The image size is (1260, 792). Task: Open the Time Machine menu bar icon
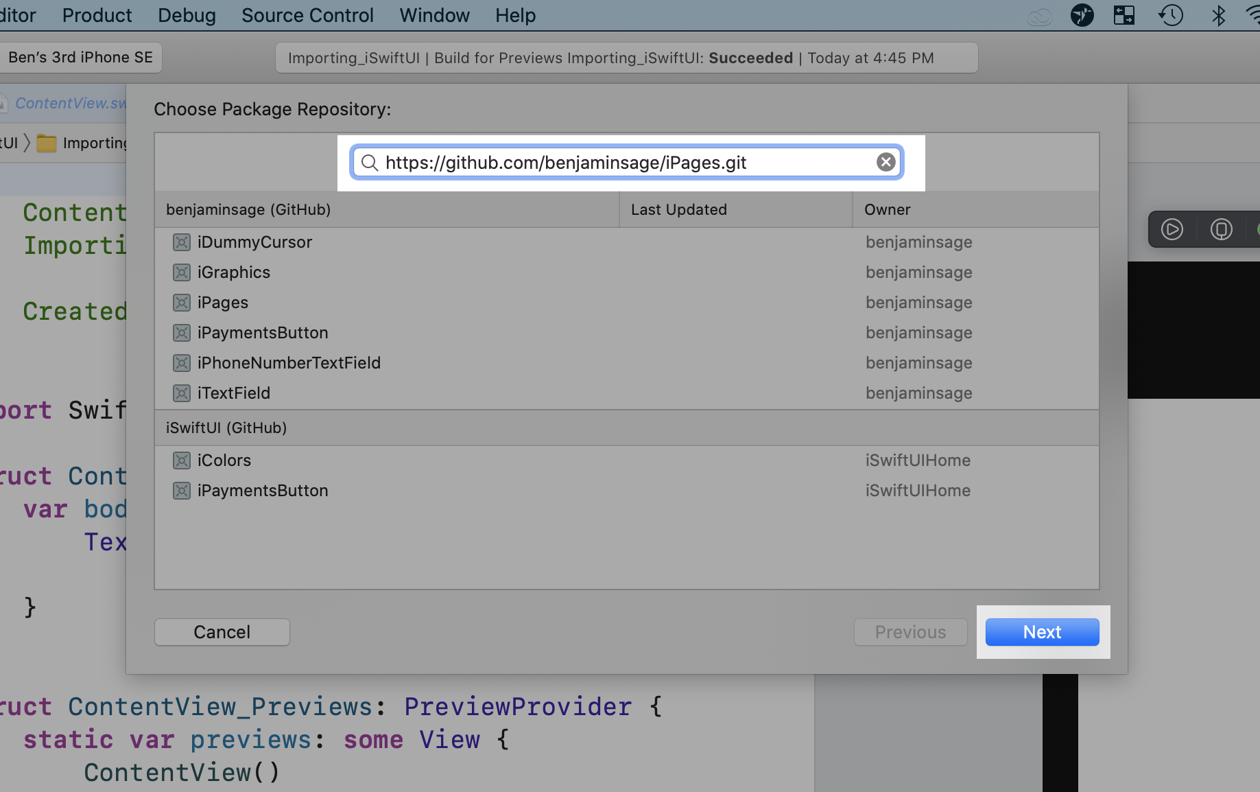point(1171,15)
